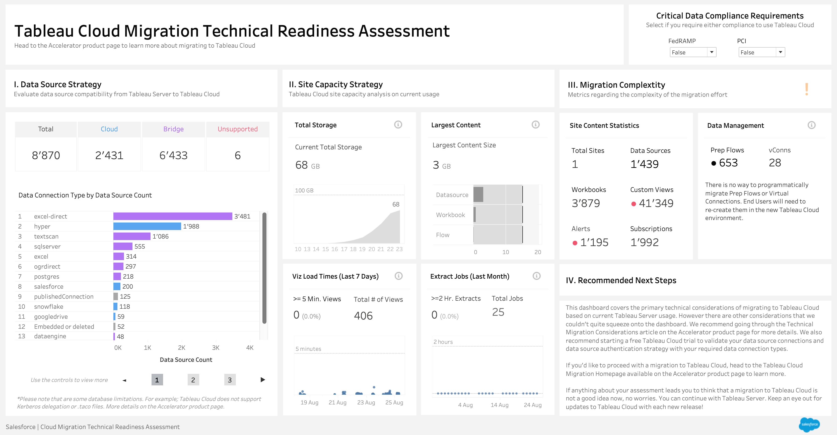Click the Bridge column header
Image resolution: width=837 pixels, height=435 pixels.
point(174,129)
